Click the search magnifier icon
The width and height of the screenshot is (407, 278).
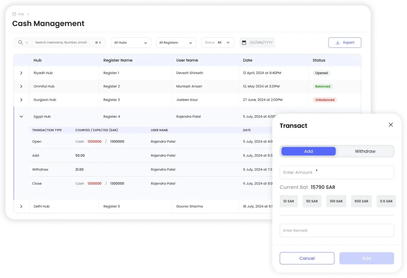tap(21, 42)
